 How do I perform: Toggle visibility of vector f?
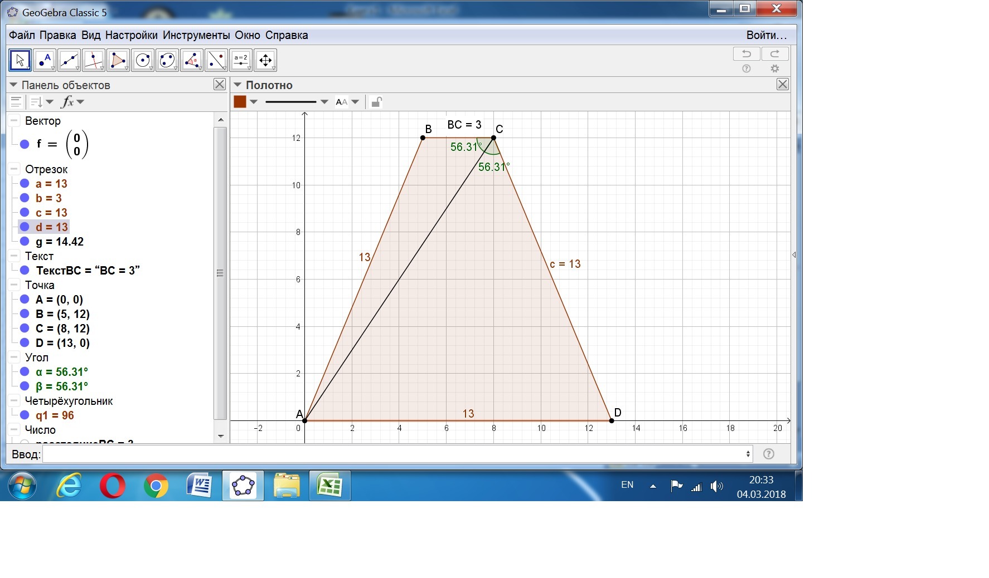click(25, 144)
